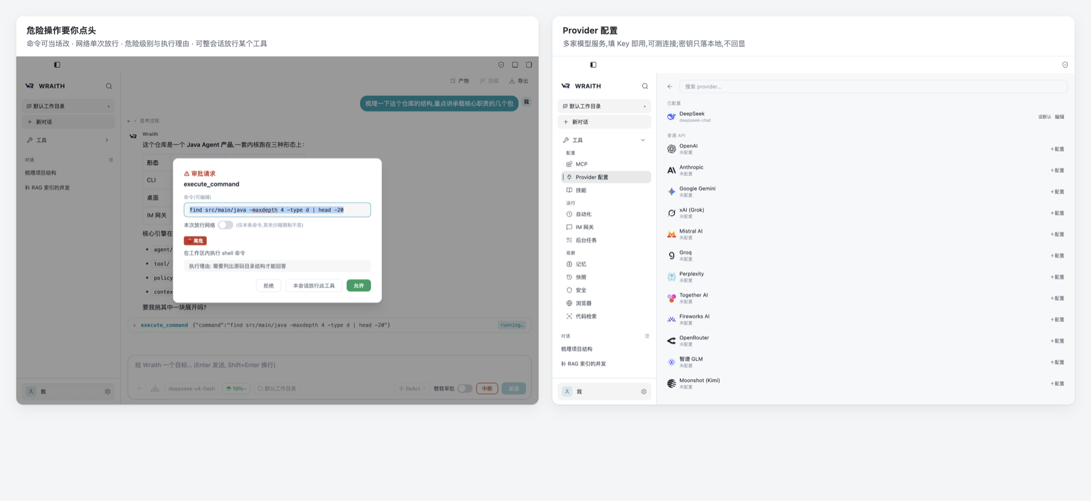Open the 代码检索 code search page
The width and height of the screenshot is (1091, 501).
click(606, 317)
